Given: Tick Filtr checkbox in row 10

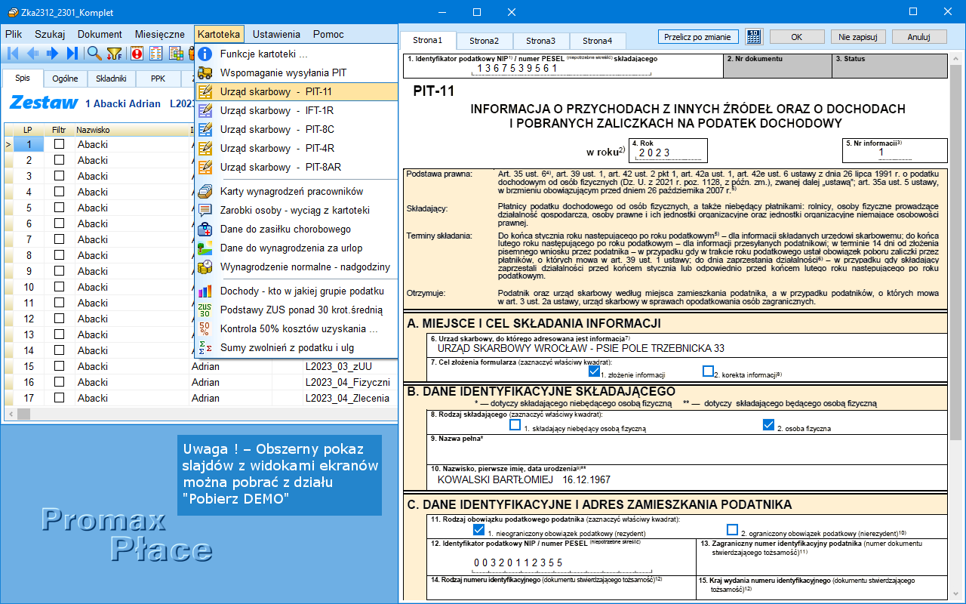Looking at the screenshot, I should point(59,287).
